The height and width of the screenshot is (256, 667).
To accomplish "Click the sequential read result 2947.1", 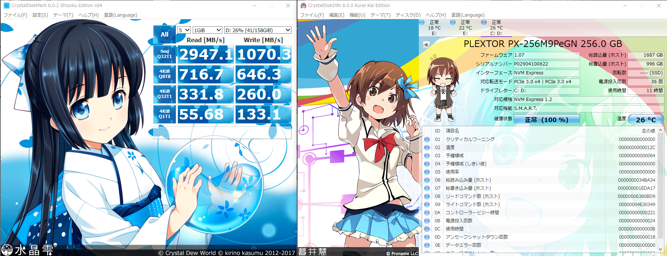I will [x=206, y=54].
